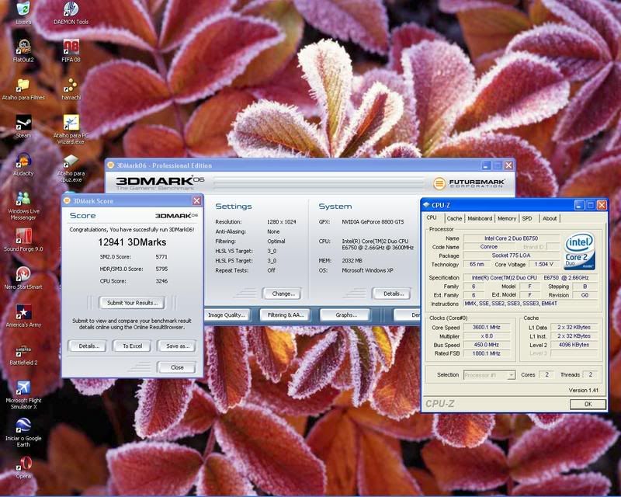
Task: Click the Resolution 1280 x 1024 value
Action: tap(281, 222)
